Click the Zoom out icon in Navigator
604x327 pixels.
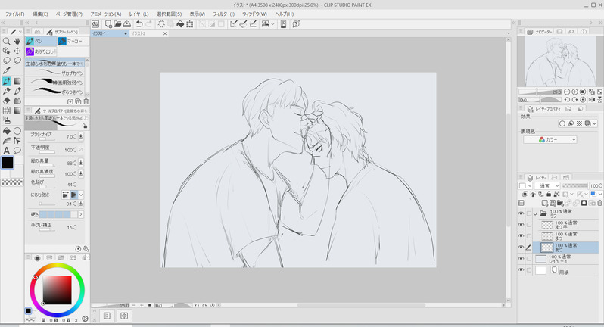567,92
